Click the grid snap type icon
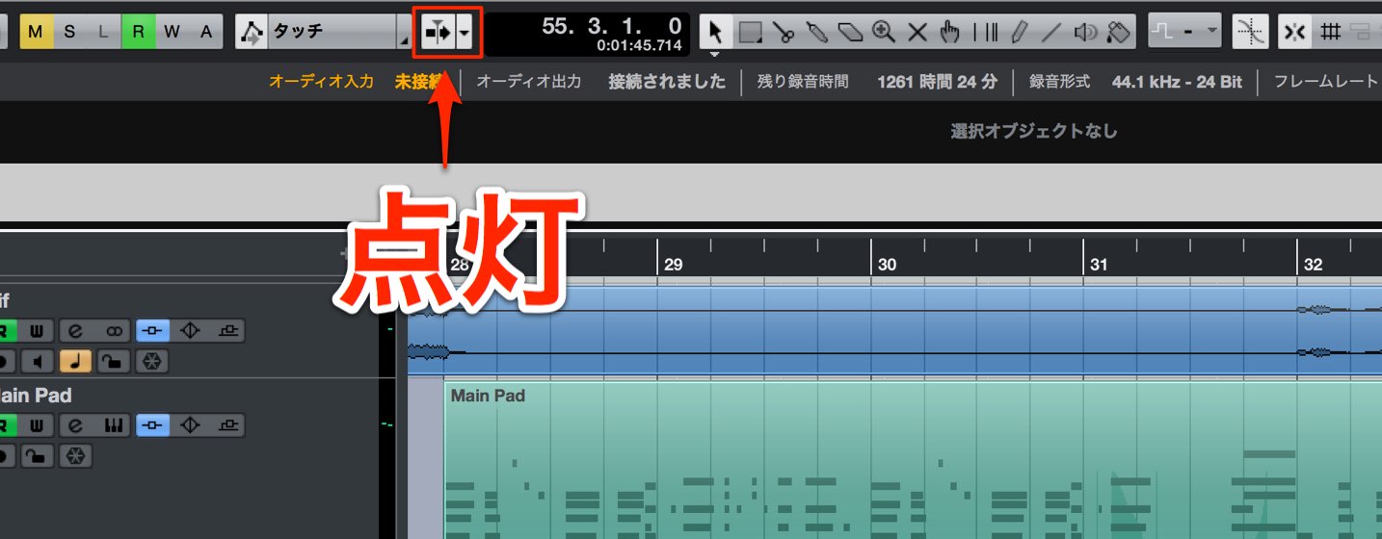Image resolution: width=1382 pixels, height=539 pixels. point(1330,32)
